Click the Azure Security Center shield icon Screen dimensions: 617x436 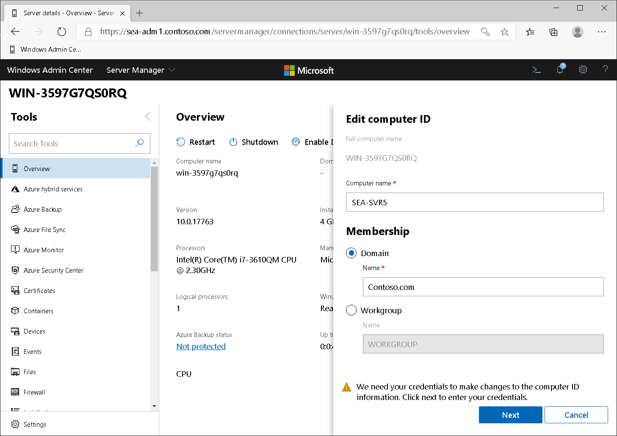(x=15, y=270)
